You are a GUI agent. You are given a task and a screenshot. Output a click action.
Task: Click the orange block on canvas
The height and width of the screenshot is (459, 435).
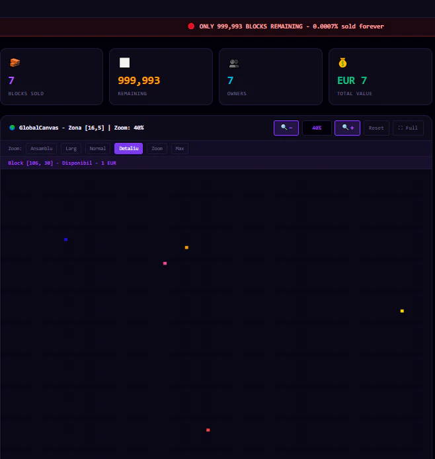186,247
